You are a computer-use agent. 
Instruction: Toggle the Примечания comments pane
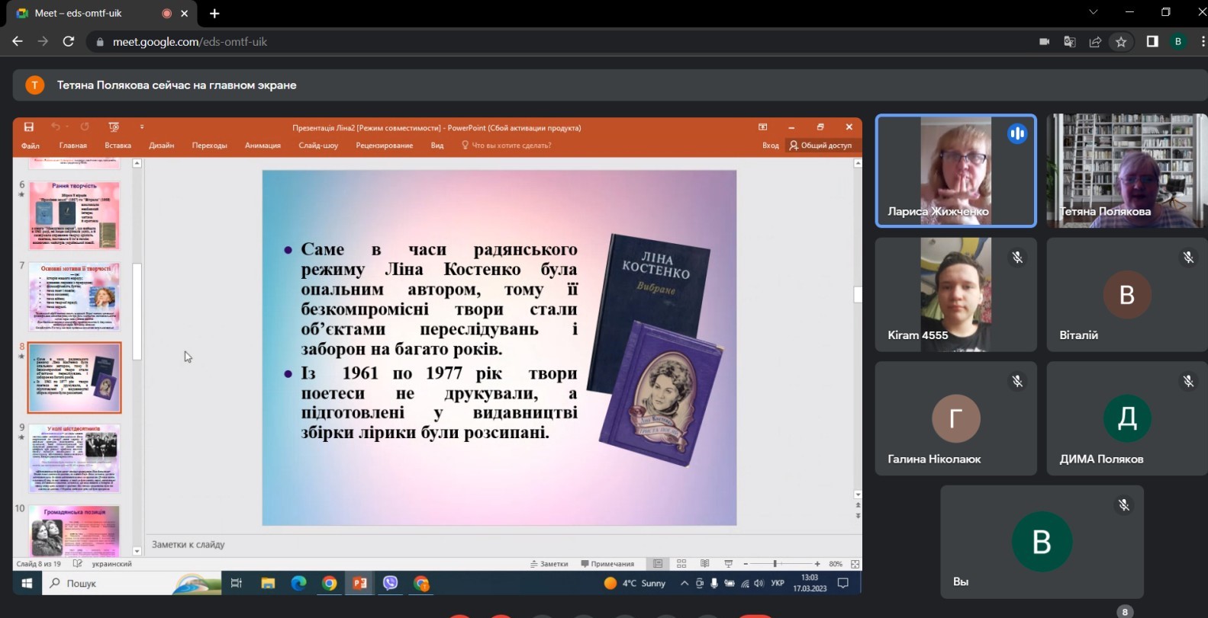click(607, 564)
